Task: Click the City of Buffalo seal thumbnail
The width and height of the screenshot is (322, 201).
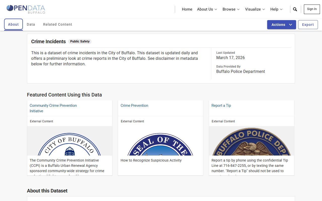Action: [70, 141]
